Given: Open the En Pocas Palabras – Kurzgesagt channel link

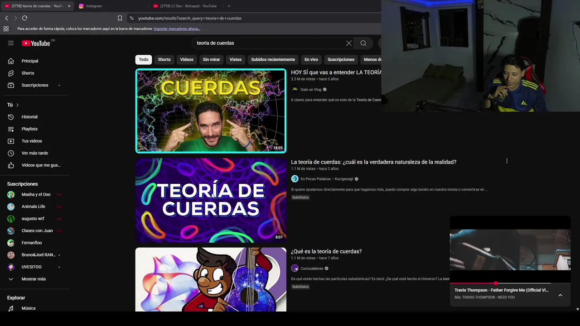Looking at the screenshot, I should click(x=326, y=179).
